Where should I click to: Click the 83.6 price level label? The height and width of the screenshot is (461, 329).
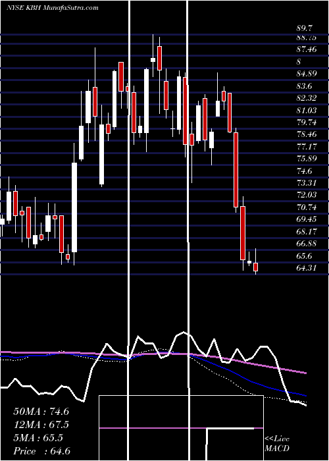pyautogui.click(x=305, y=86)
